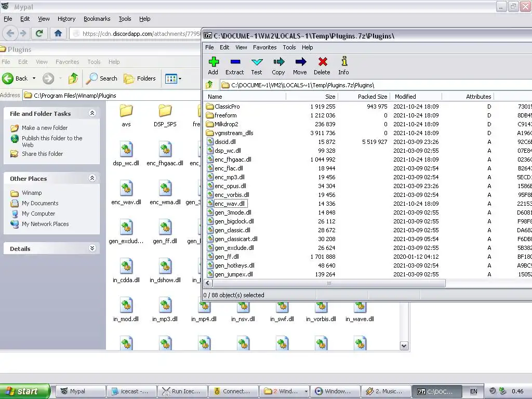
Task: Open Favorites menu in 7-Zip
Action: pyautogui.click(x=264, y=47)
